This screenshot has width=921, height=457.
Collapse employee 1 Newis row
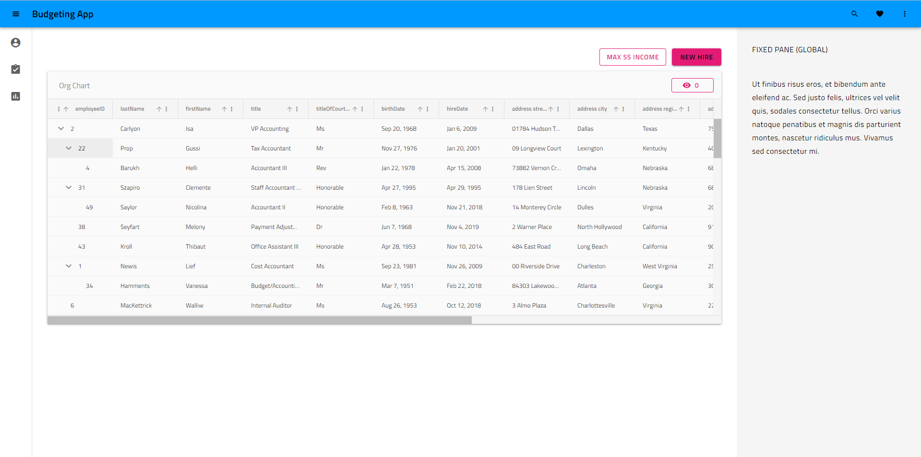[x=68, y=266]
